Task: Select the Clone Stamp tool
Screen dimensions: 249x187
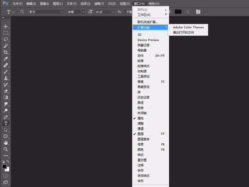Action: click(5, 78)
